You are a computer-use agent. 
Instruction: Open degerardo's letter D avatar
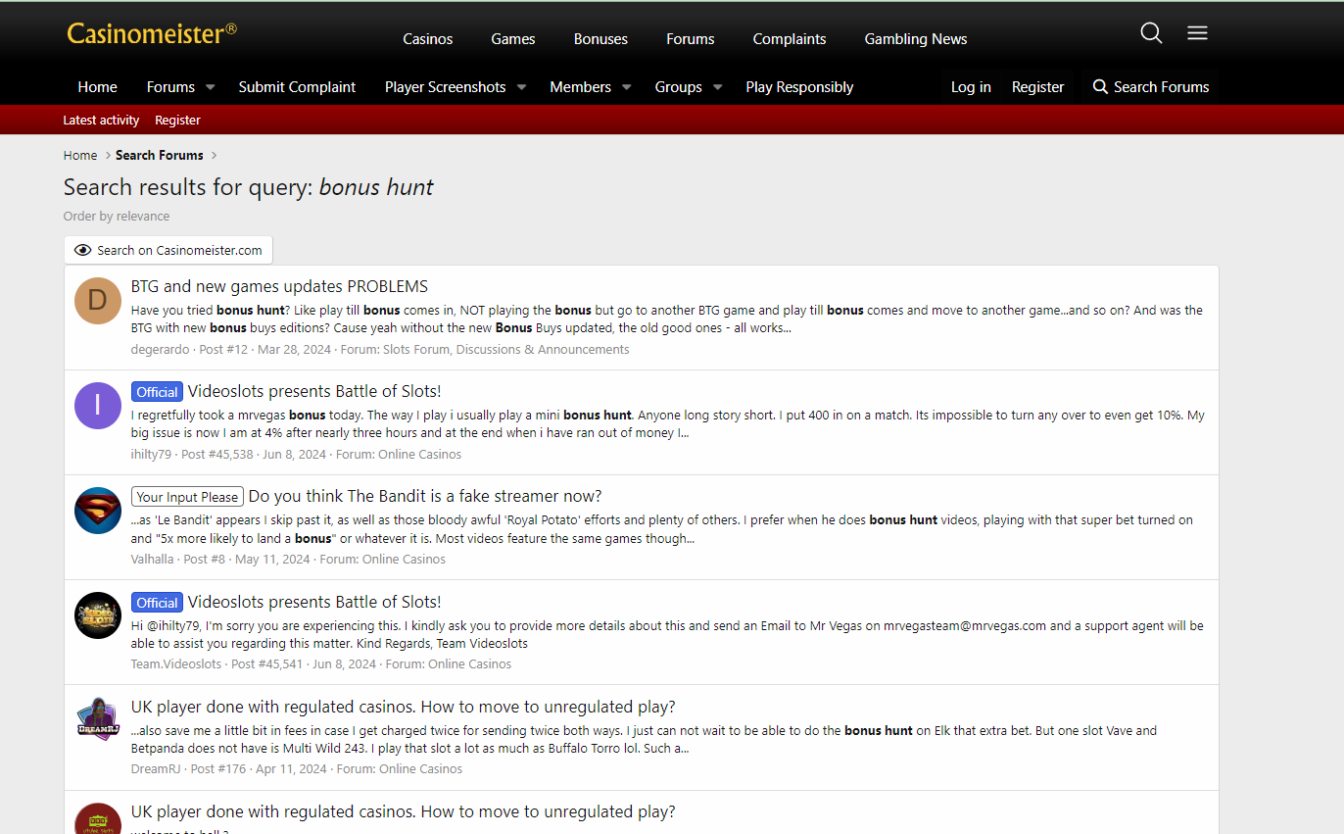pyautogui.click(x=98, y=300)
